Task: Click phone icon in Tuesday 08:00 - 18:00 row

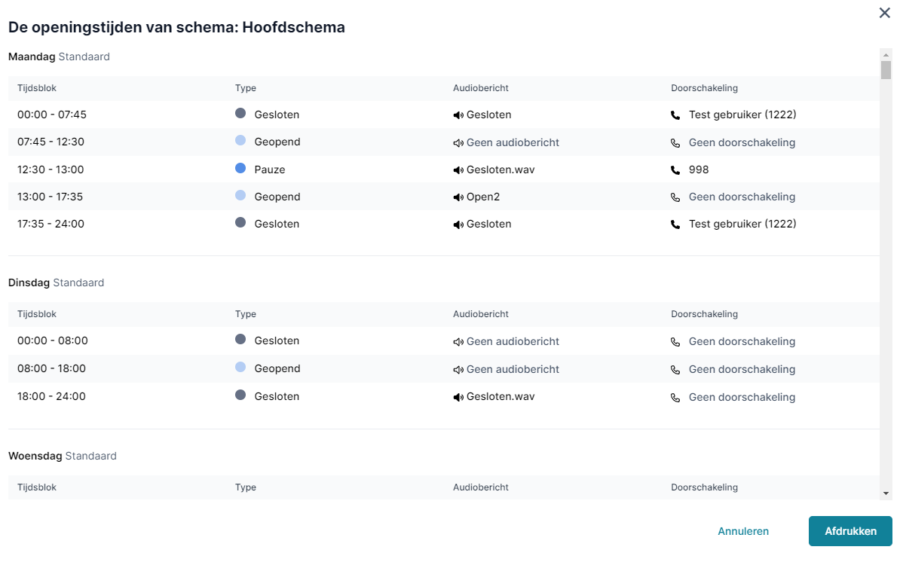Action: [675, 370]
